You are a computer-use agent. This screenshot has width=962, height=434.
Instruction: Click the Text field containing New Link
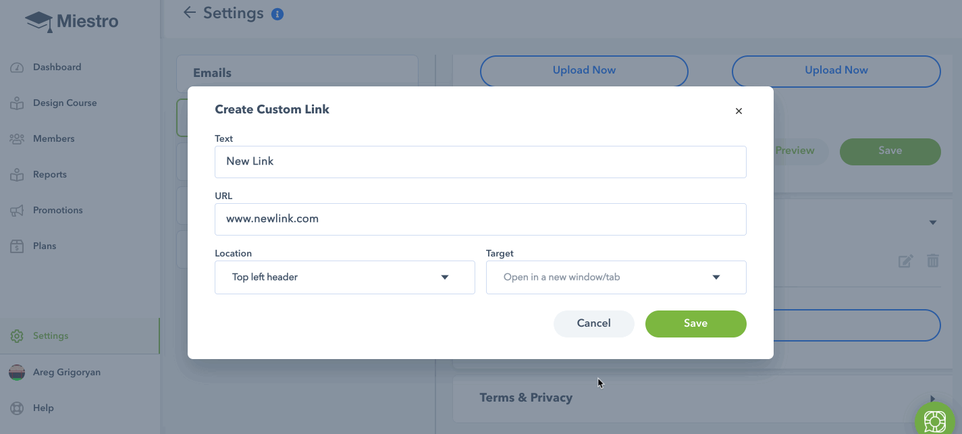(481, 162)
